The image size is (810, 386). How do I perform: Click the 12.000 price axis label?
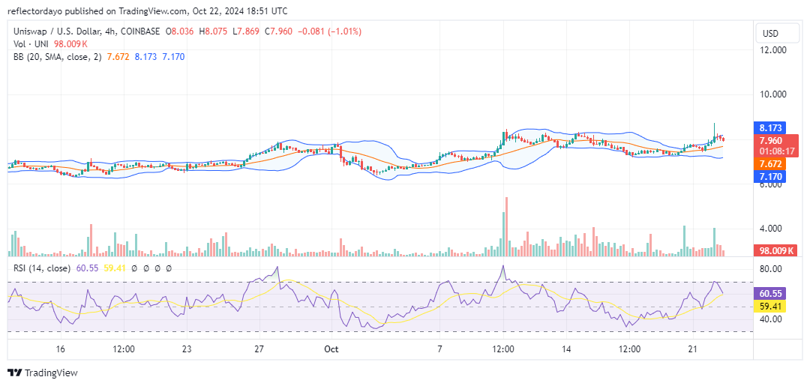pos(772,49)
